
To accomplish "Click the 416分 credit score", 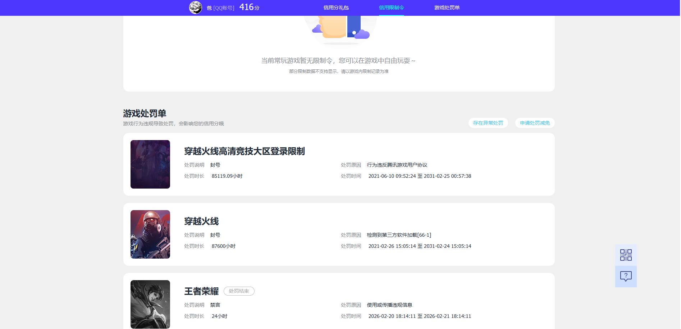I will [x=249, y=7].
